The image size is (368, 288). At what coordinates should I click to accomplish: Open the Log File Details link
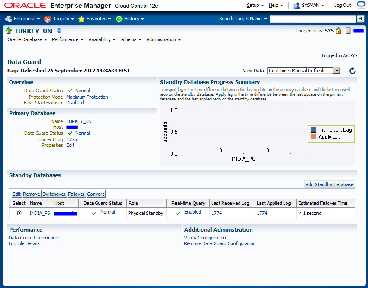[x=24, y=244]
